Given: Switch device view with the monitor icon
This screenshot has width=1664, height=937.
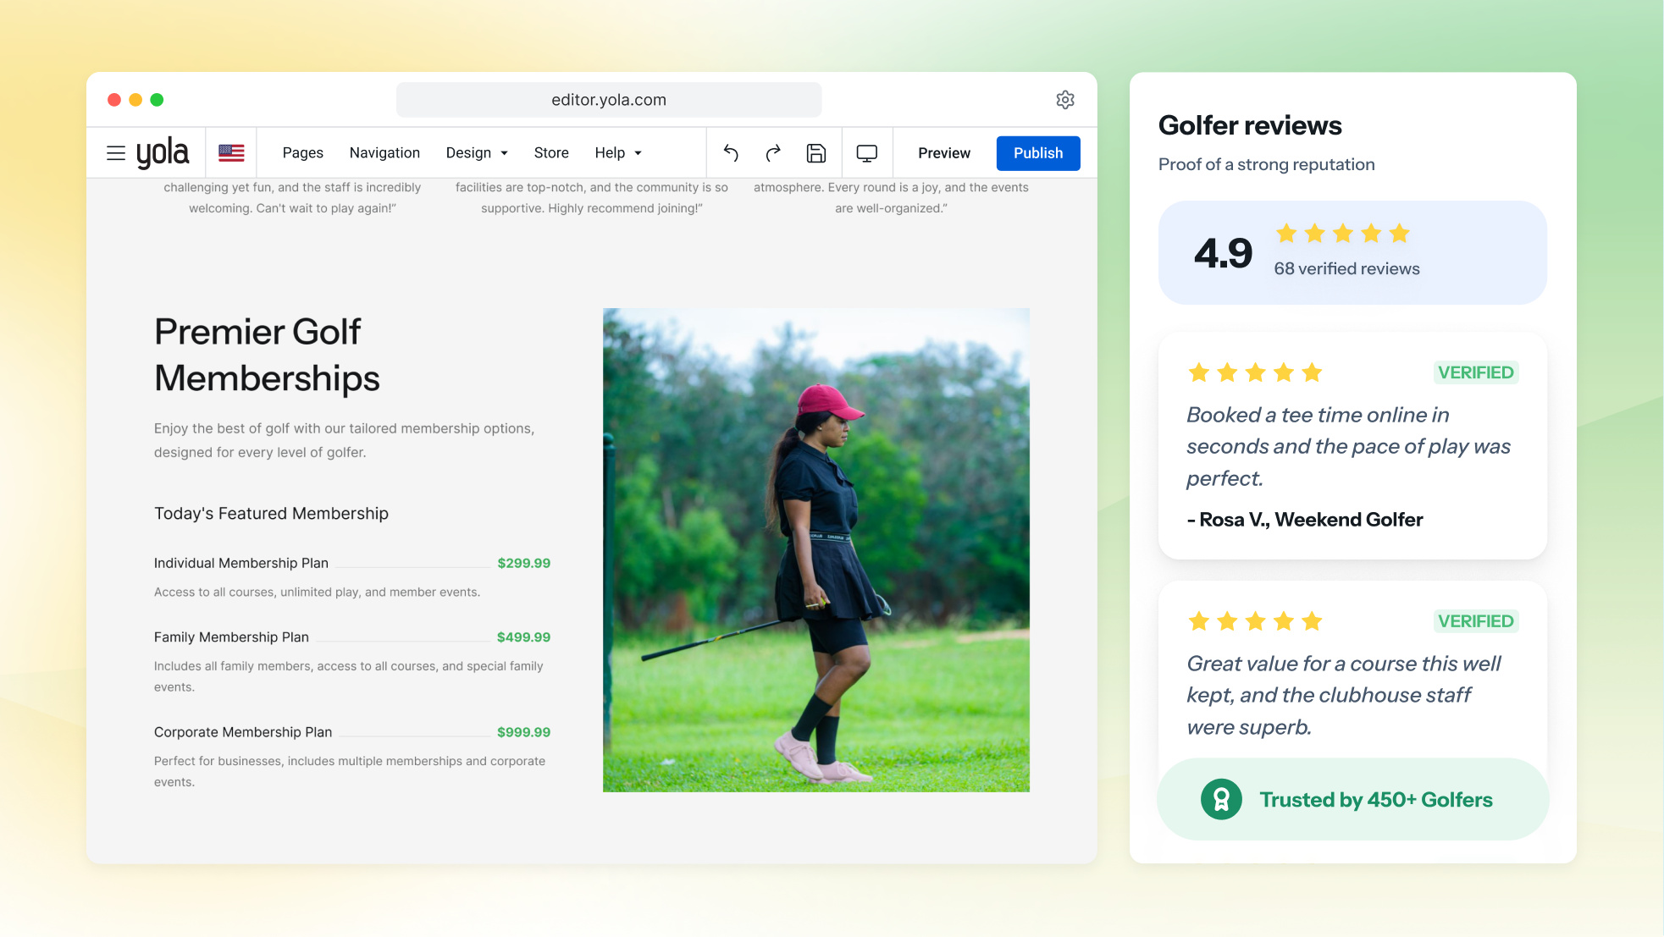Looking at the screenshot, I should [867, 153].
